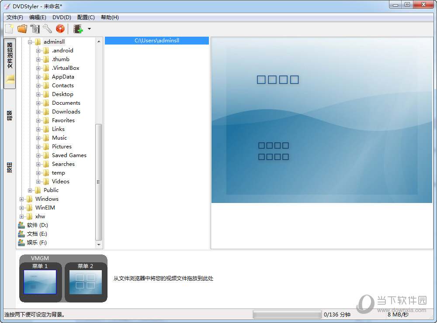Select the adminsll folder in tree
Image resolution: width=437 pixels, height=323 pixels.
point(54,42)
